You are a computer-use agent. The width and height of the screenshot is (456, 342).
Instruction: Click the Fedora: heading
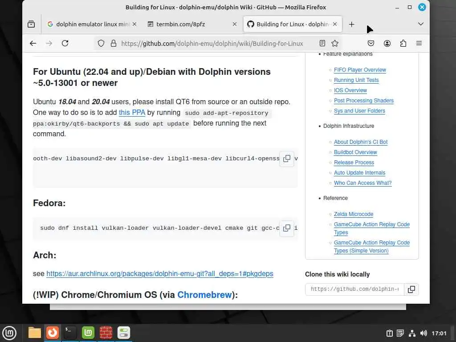point(49,203)
